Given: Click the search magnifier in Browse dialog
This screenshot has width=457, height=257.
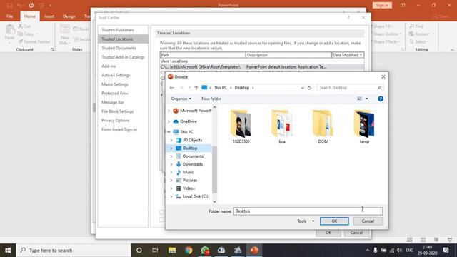Looking at the screenshot, I should pos(379,88).
